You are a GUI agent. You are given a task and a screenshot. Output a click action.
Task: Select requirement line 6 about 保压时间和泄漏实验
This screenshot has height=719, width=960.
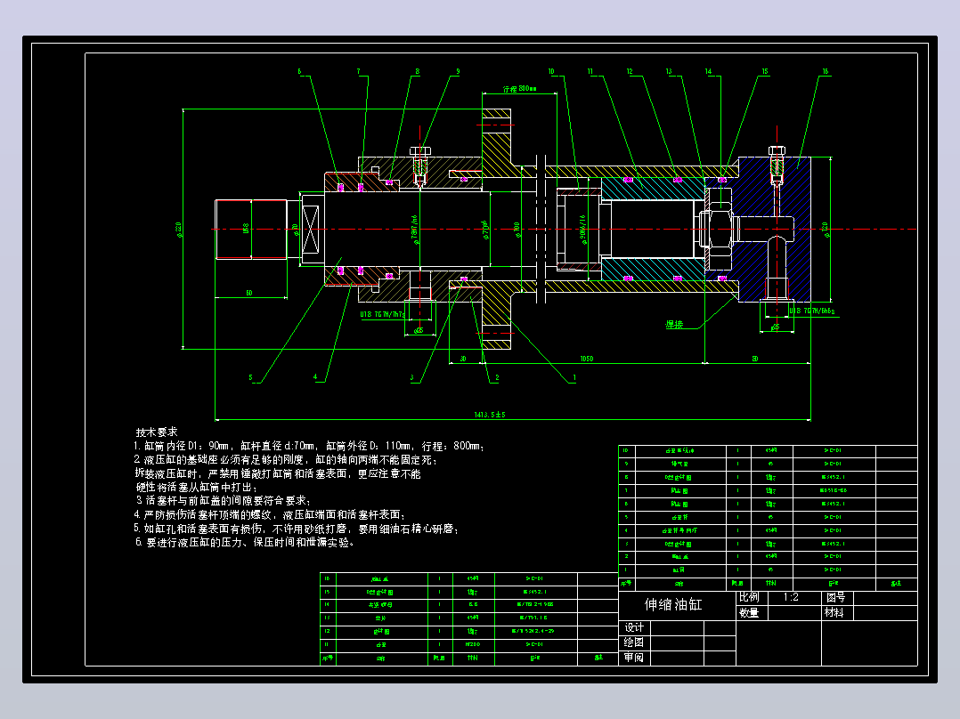[x=246, y=542]
